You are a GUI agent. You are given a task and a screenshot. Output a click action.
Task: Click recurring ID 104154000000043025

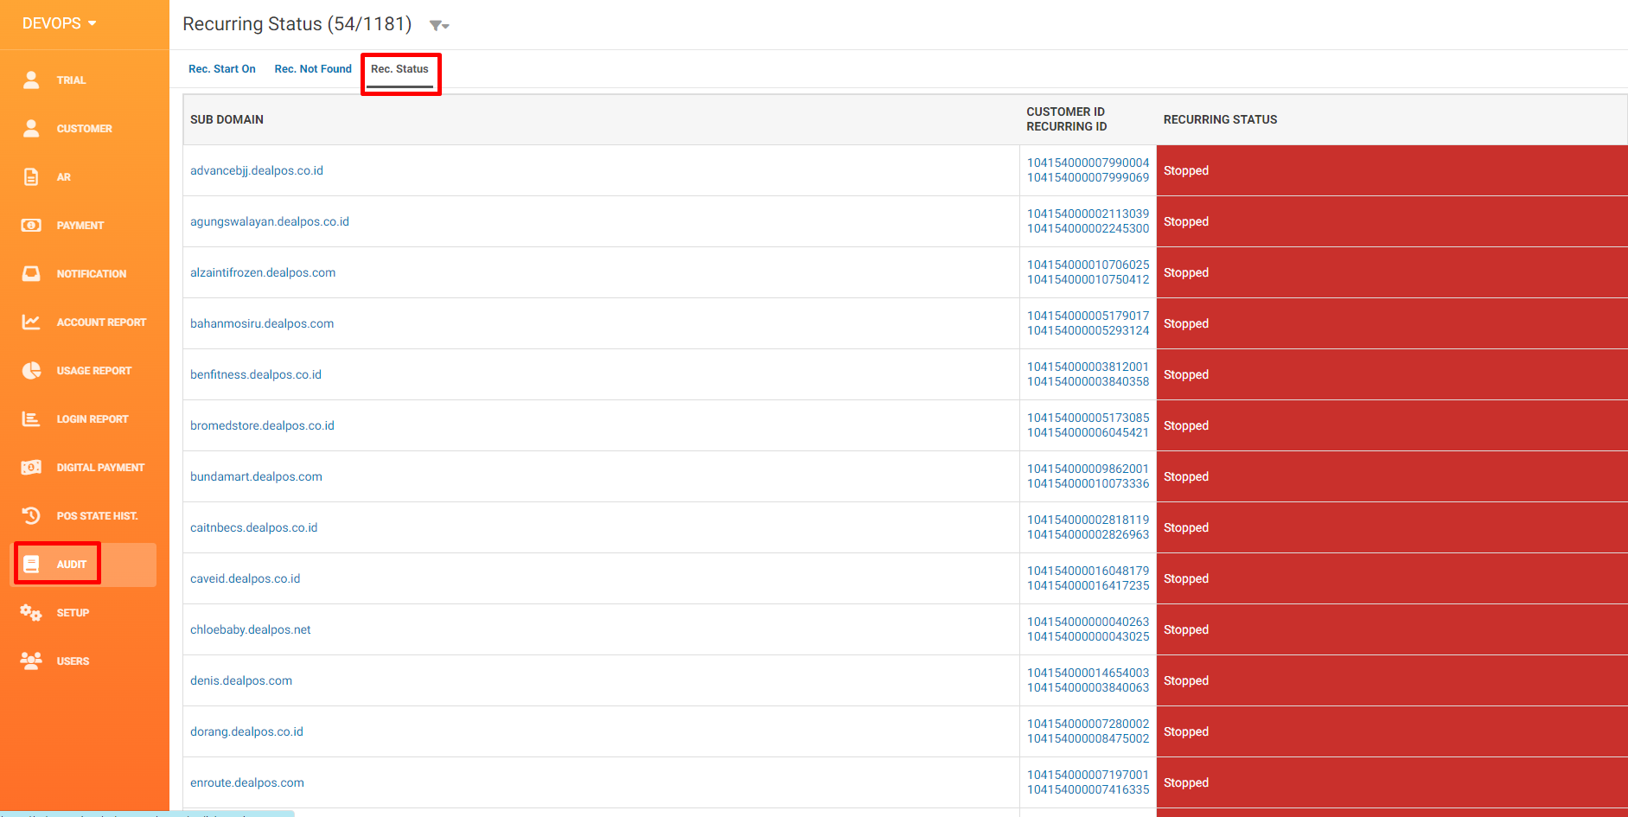(x=1088, y=636)
